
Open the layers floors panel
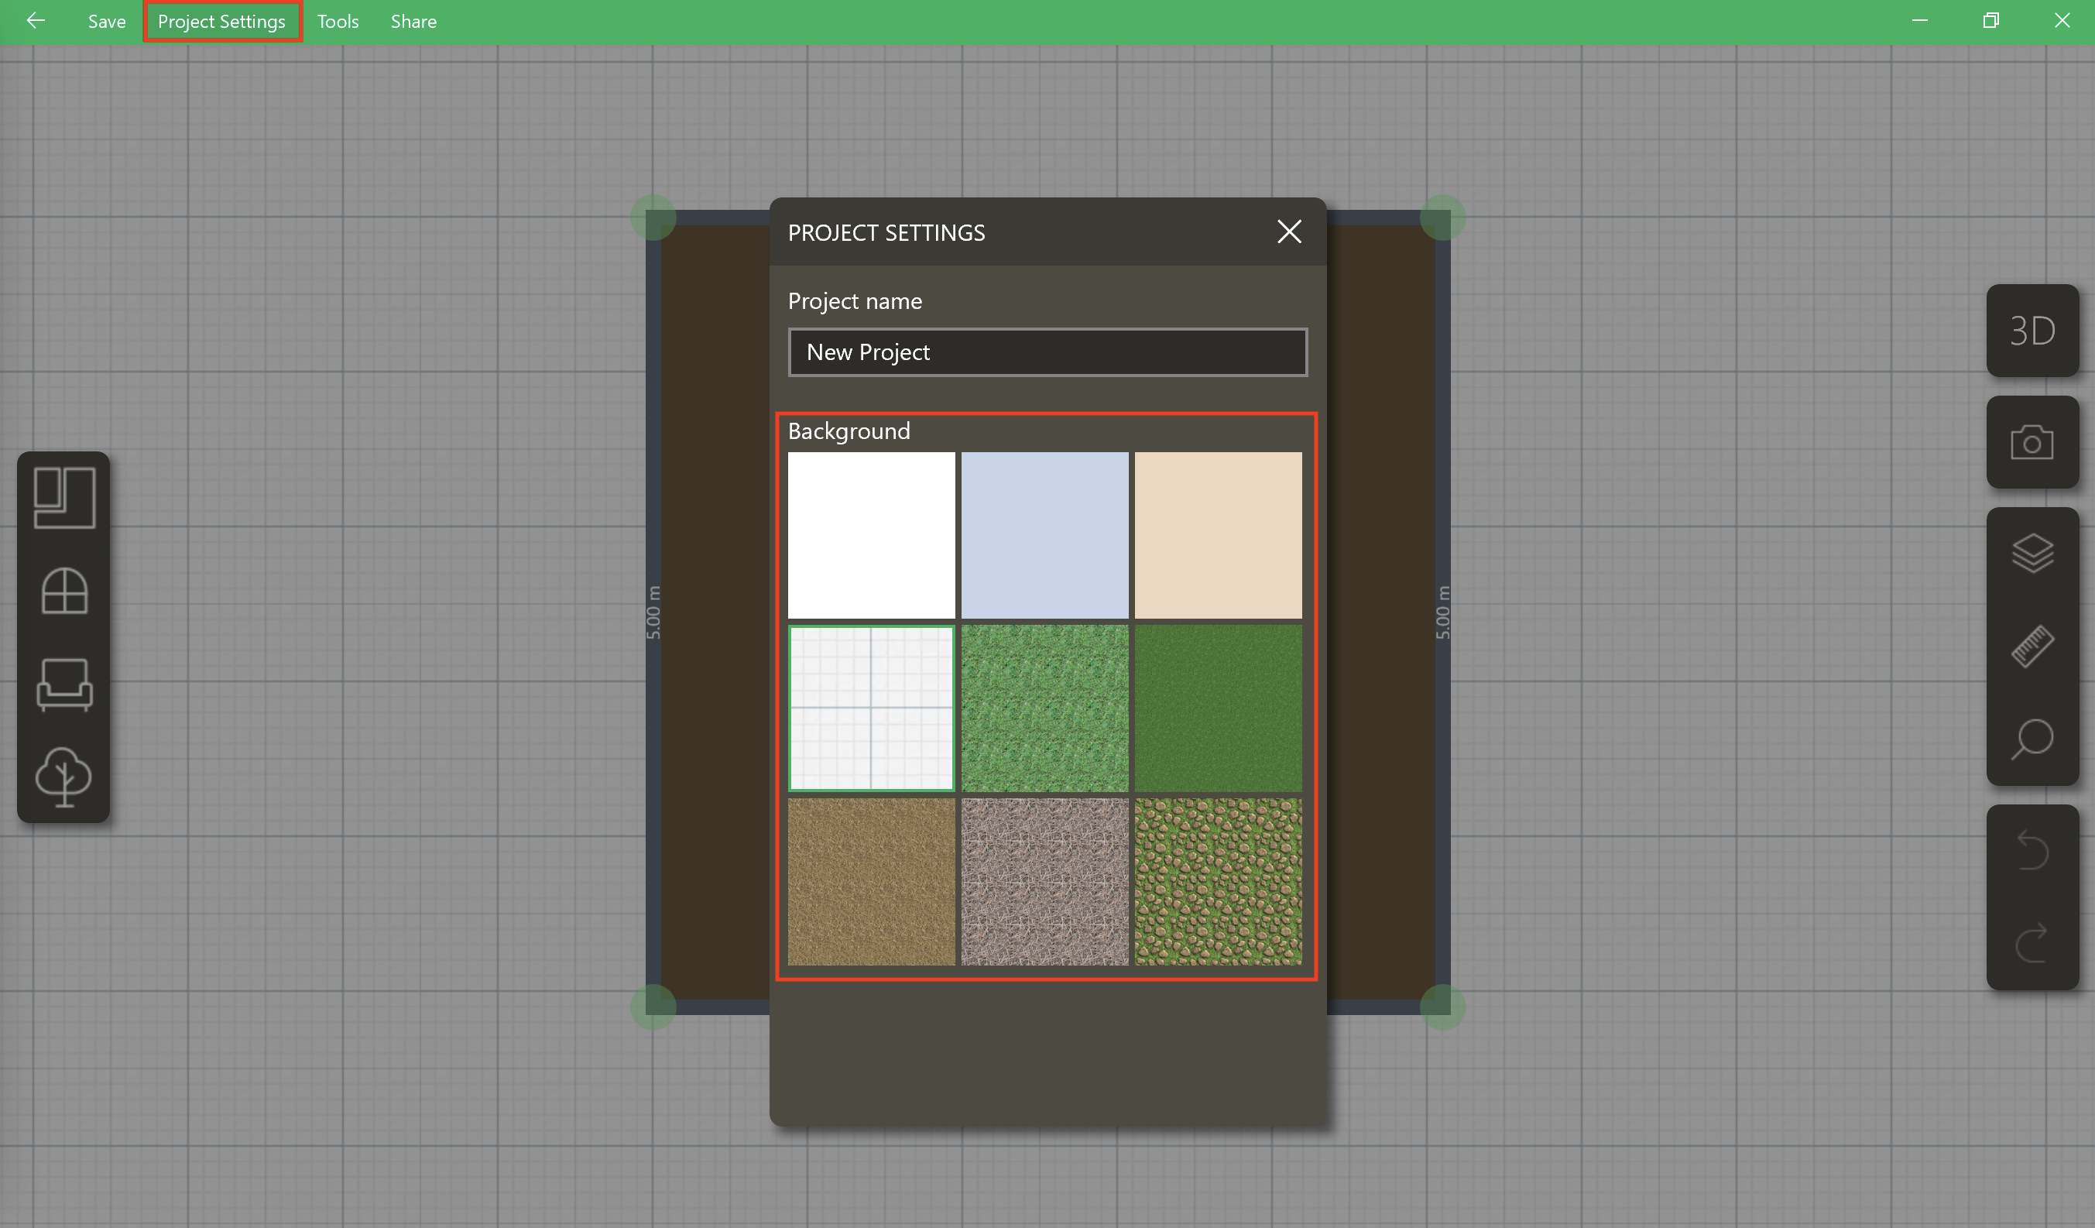2032,553
